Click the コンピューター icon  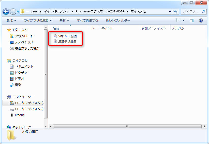coord(9,97)
